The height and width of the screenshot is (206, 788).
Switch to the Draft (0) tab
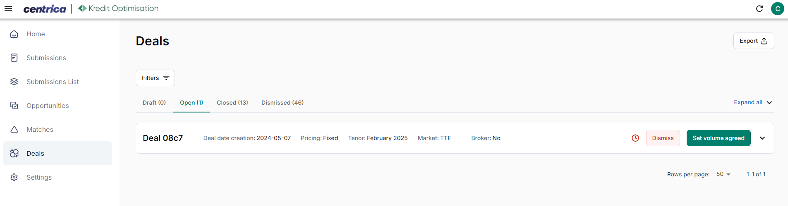(154, 103)
